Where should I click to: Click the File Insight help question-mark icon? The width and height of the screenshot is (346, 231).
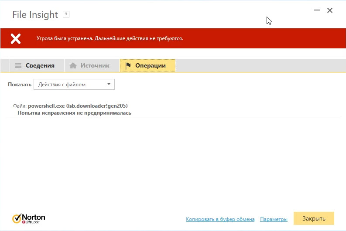tap(66, 14)
